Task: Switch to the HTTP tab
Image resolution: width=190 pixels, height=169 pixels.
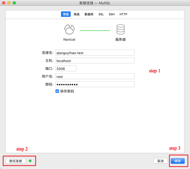Action: (123, 14)
